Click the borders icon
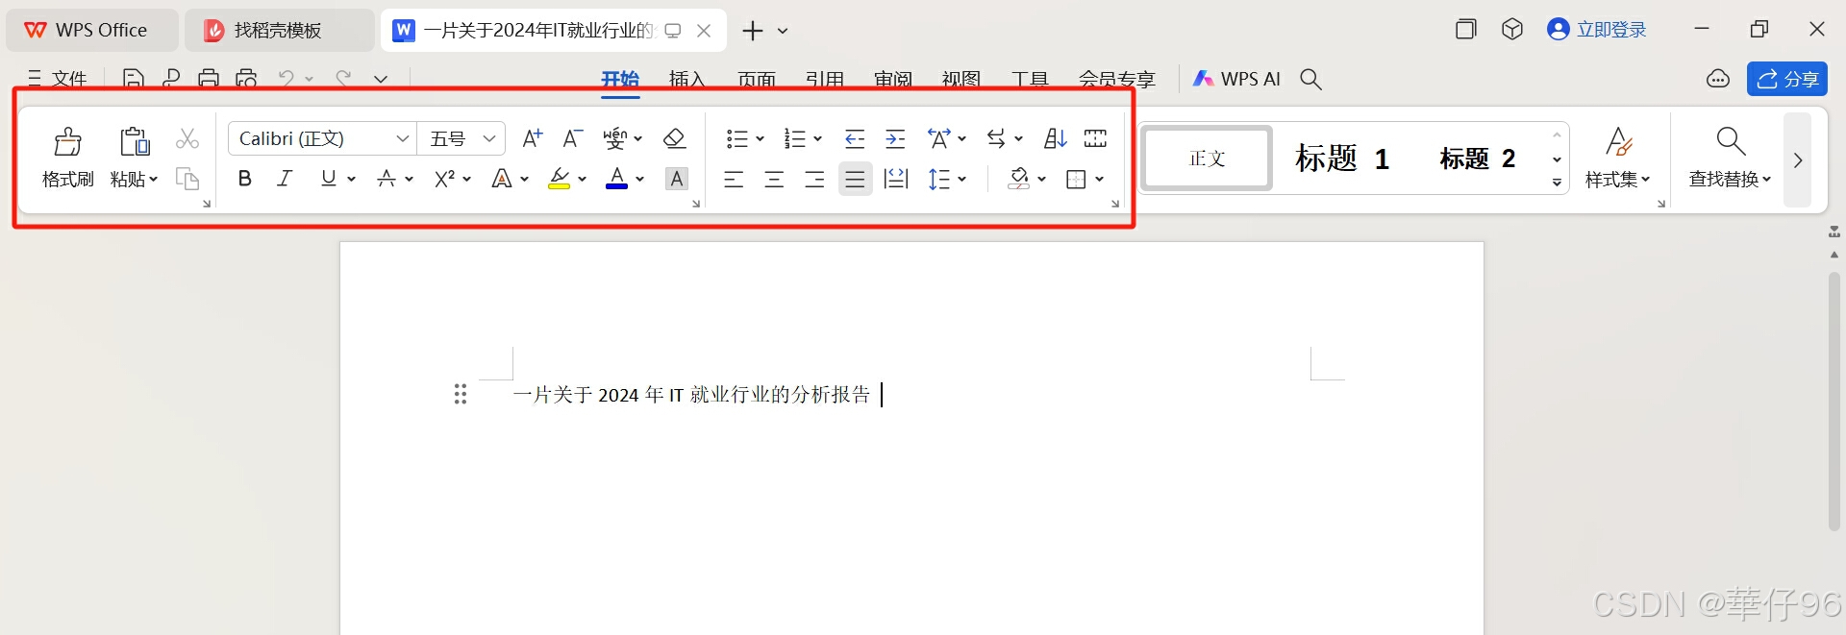 [1077, 179]
